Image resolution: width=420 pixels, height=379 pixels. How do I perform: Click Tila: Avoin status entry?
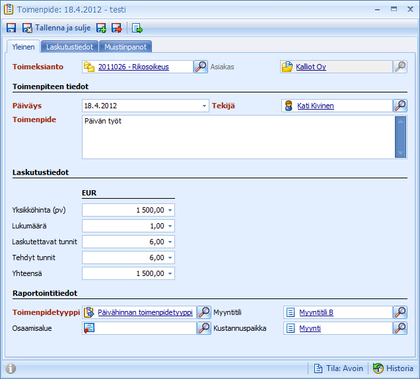pos(339,368)
